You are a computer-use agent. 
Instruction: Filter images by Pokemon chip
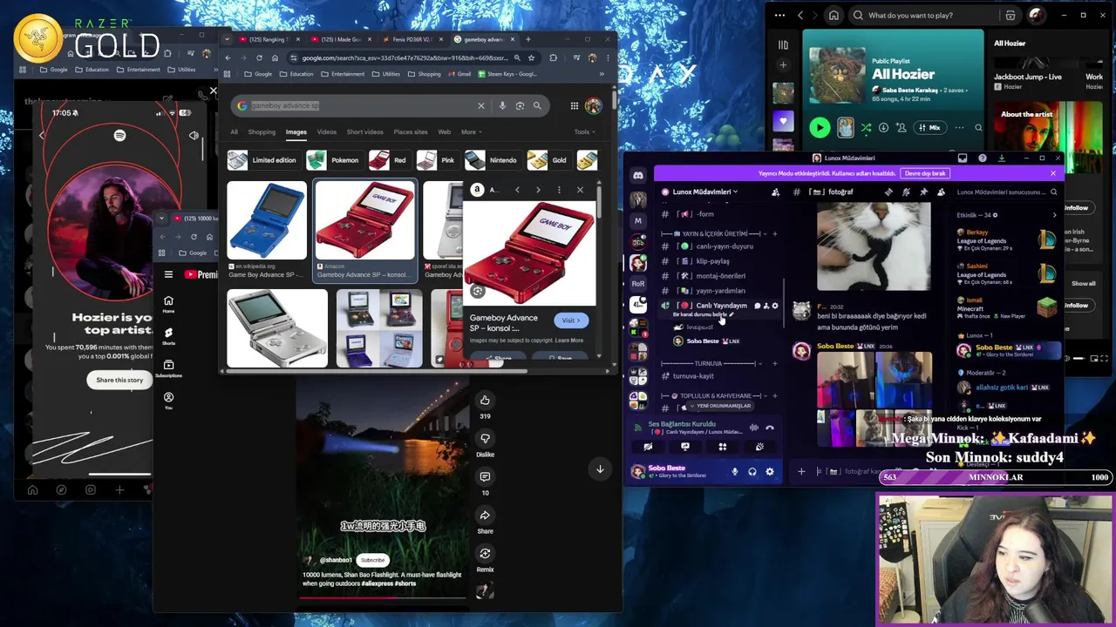pyautogui.click(x=334, y=160)
